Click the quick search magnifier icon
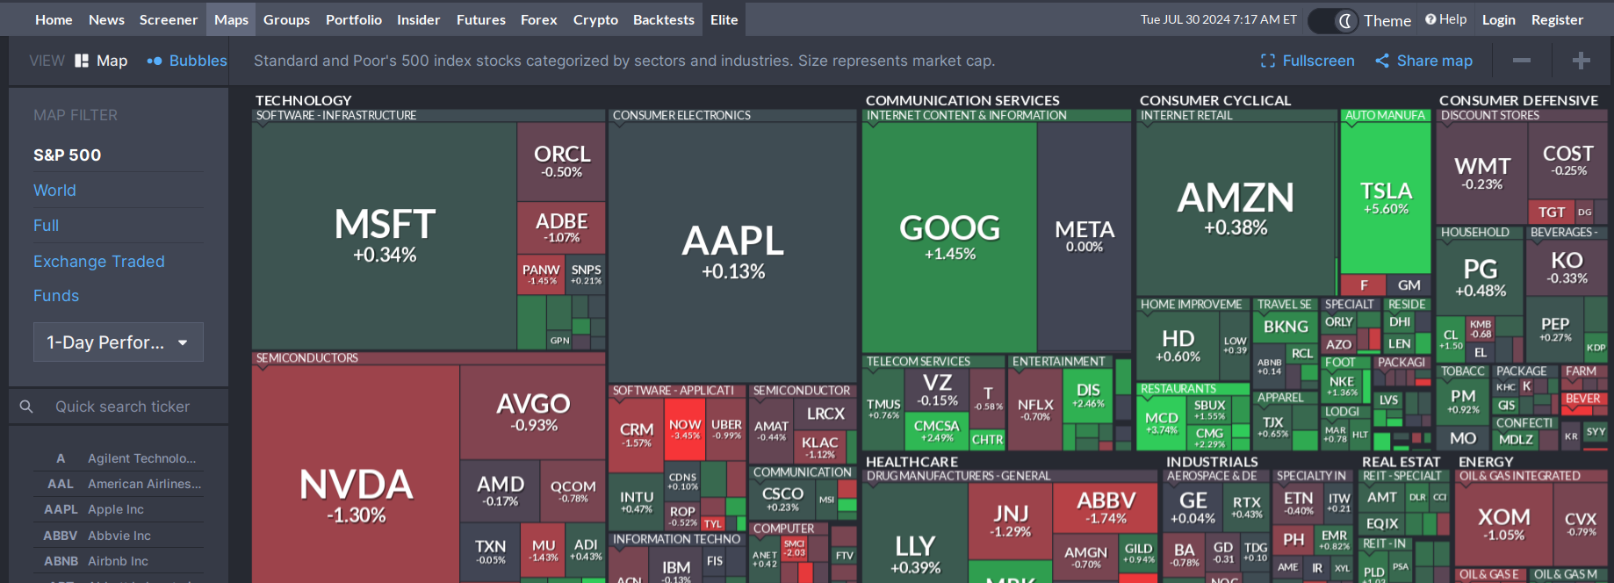This screenshot has height=583, width=1614. pyautogui.click(x=26, y=407)
